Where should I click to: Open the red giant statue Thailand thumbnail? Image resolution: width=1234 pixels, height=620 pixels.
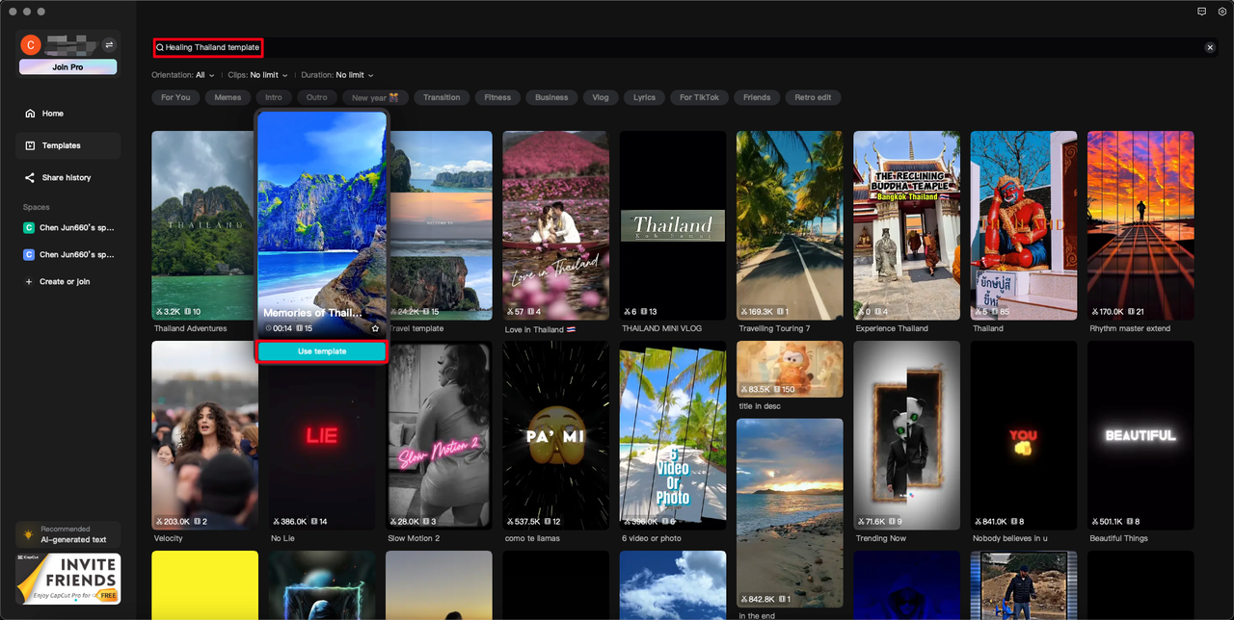point(1023,225)
